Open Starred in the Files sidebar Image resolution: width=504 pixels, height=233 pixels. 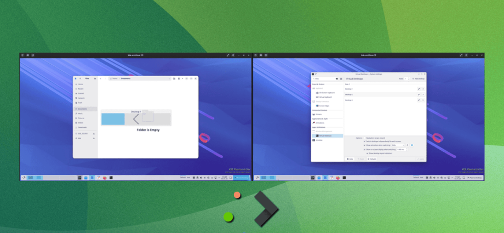(85, 93)
